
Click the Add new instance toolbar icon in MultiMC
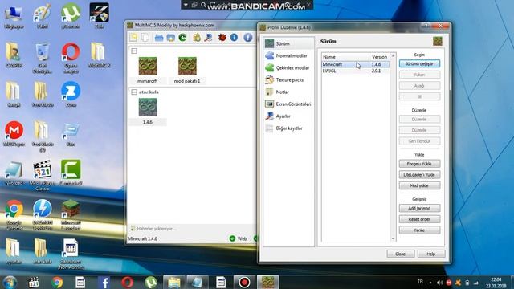(133, 38)
